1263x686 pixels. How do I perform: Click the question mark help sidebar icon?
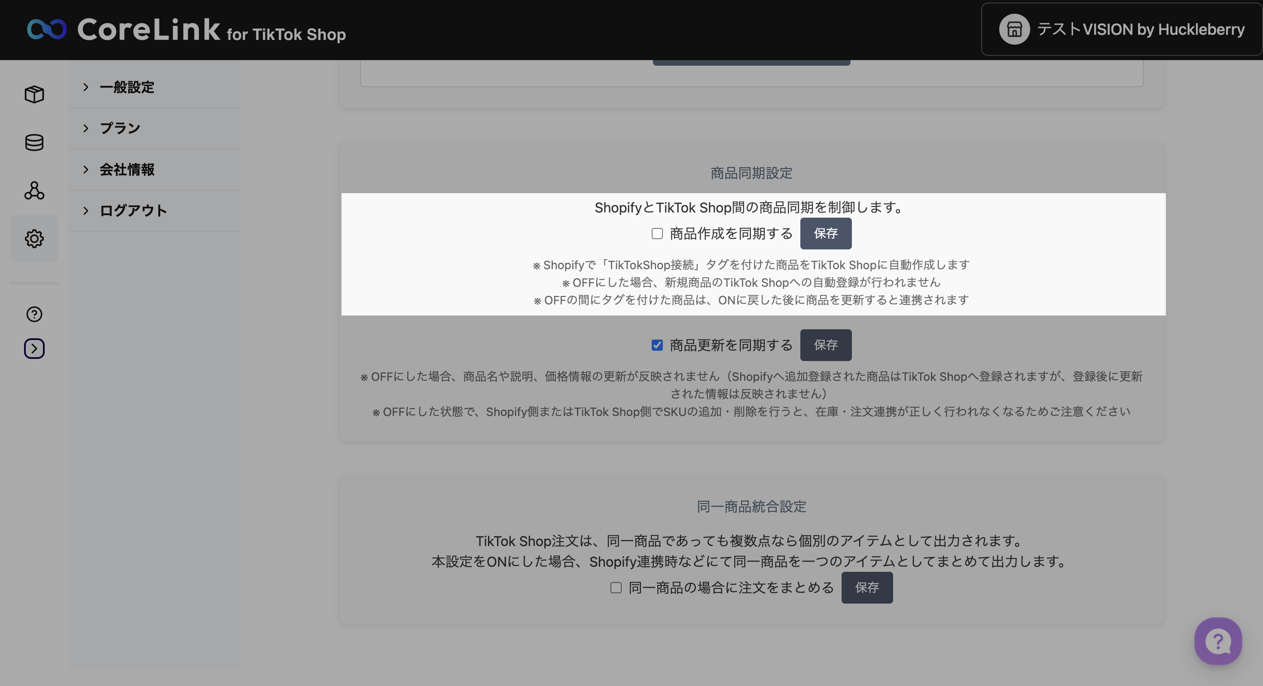click(34, 314)
